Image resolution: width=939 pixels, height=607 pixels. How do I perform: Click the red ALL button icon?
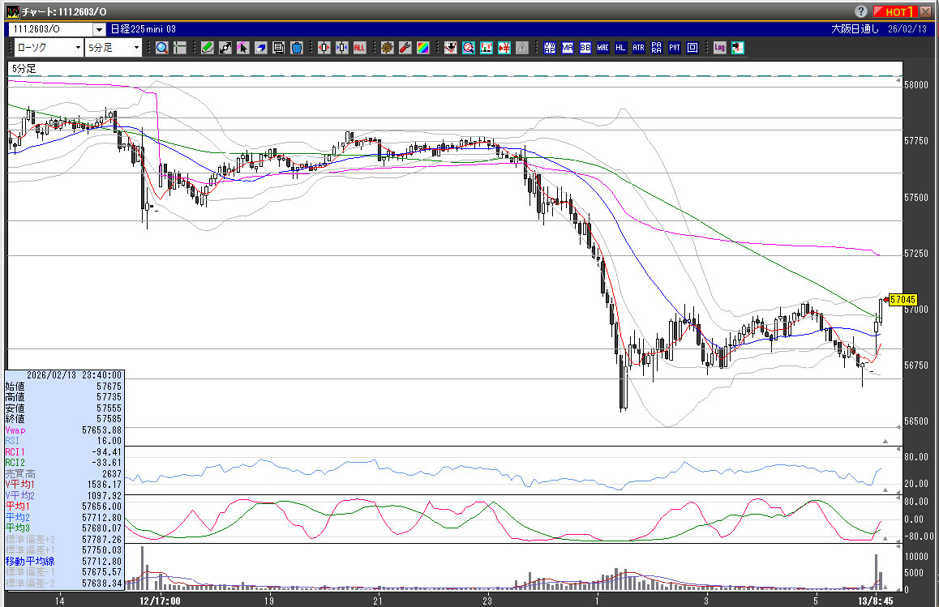[359, 48]
